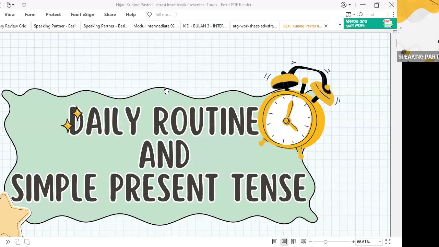Minimize the Foxit PDF Reader window
439x247 pixels.
point(363,5)
